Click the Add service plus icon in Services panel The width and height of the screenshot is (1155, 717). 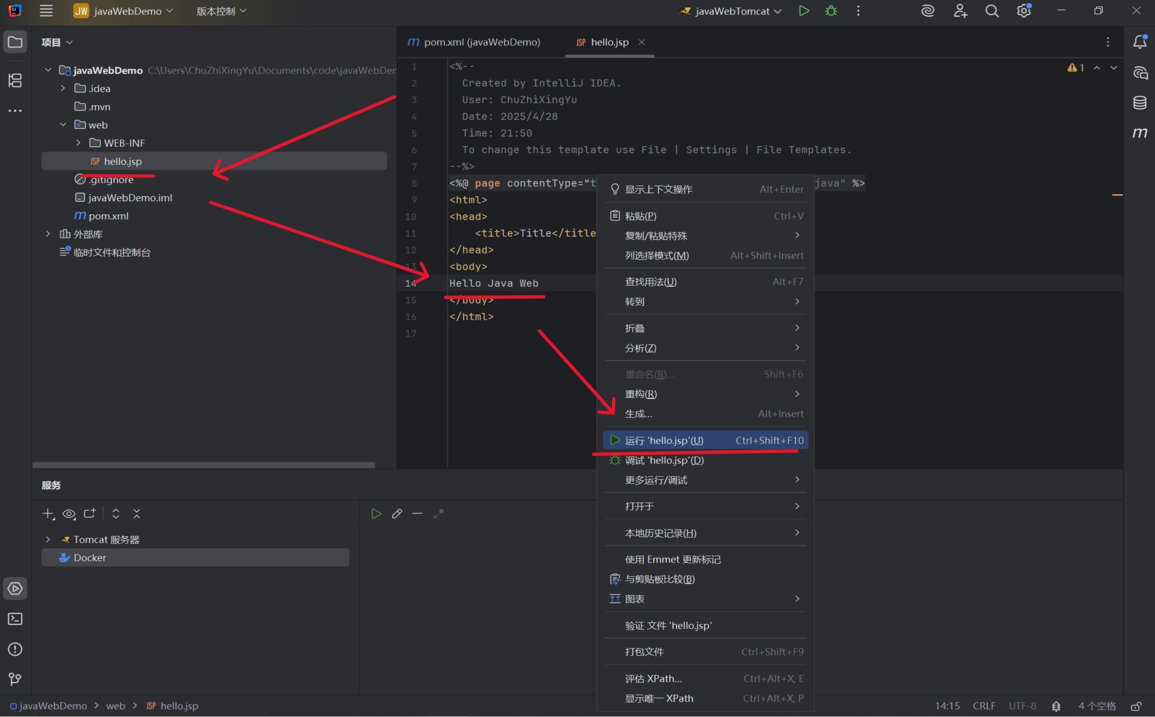(x=48, y=513)
